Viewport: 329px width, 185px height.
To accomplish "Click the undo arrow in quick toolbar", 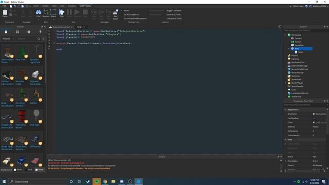I will (15, 6).
